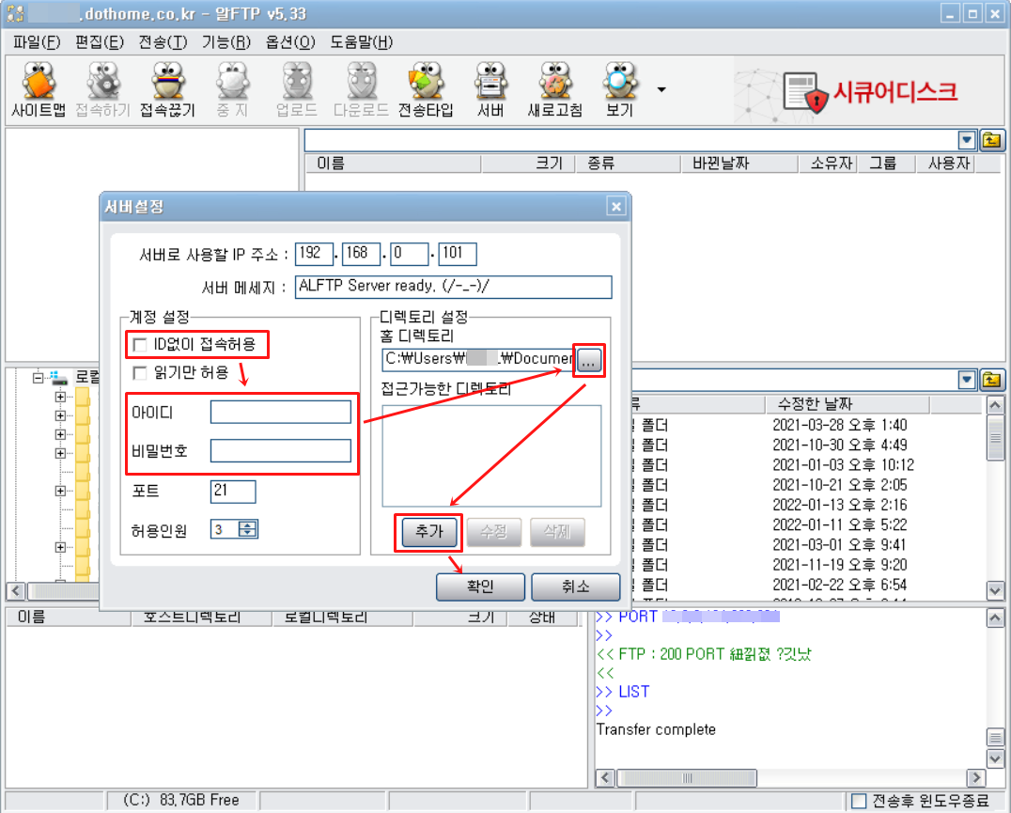Viewport: 1011px width, 813px height.
Task: Click the 비밀번호 input field
Action: (281, 450)
